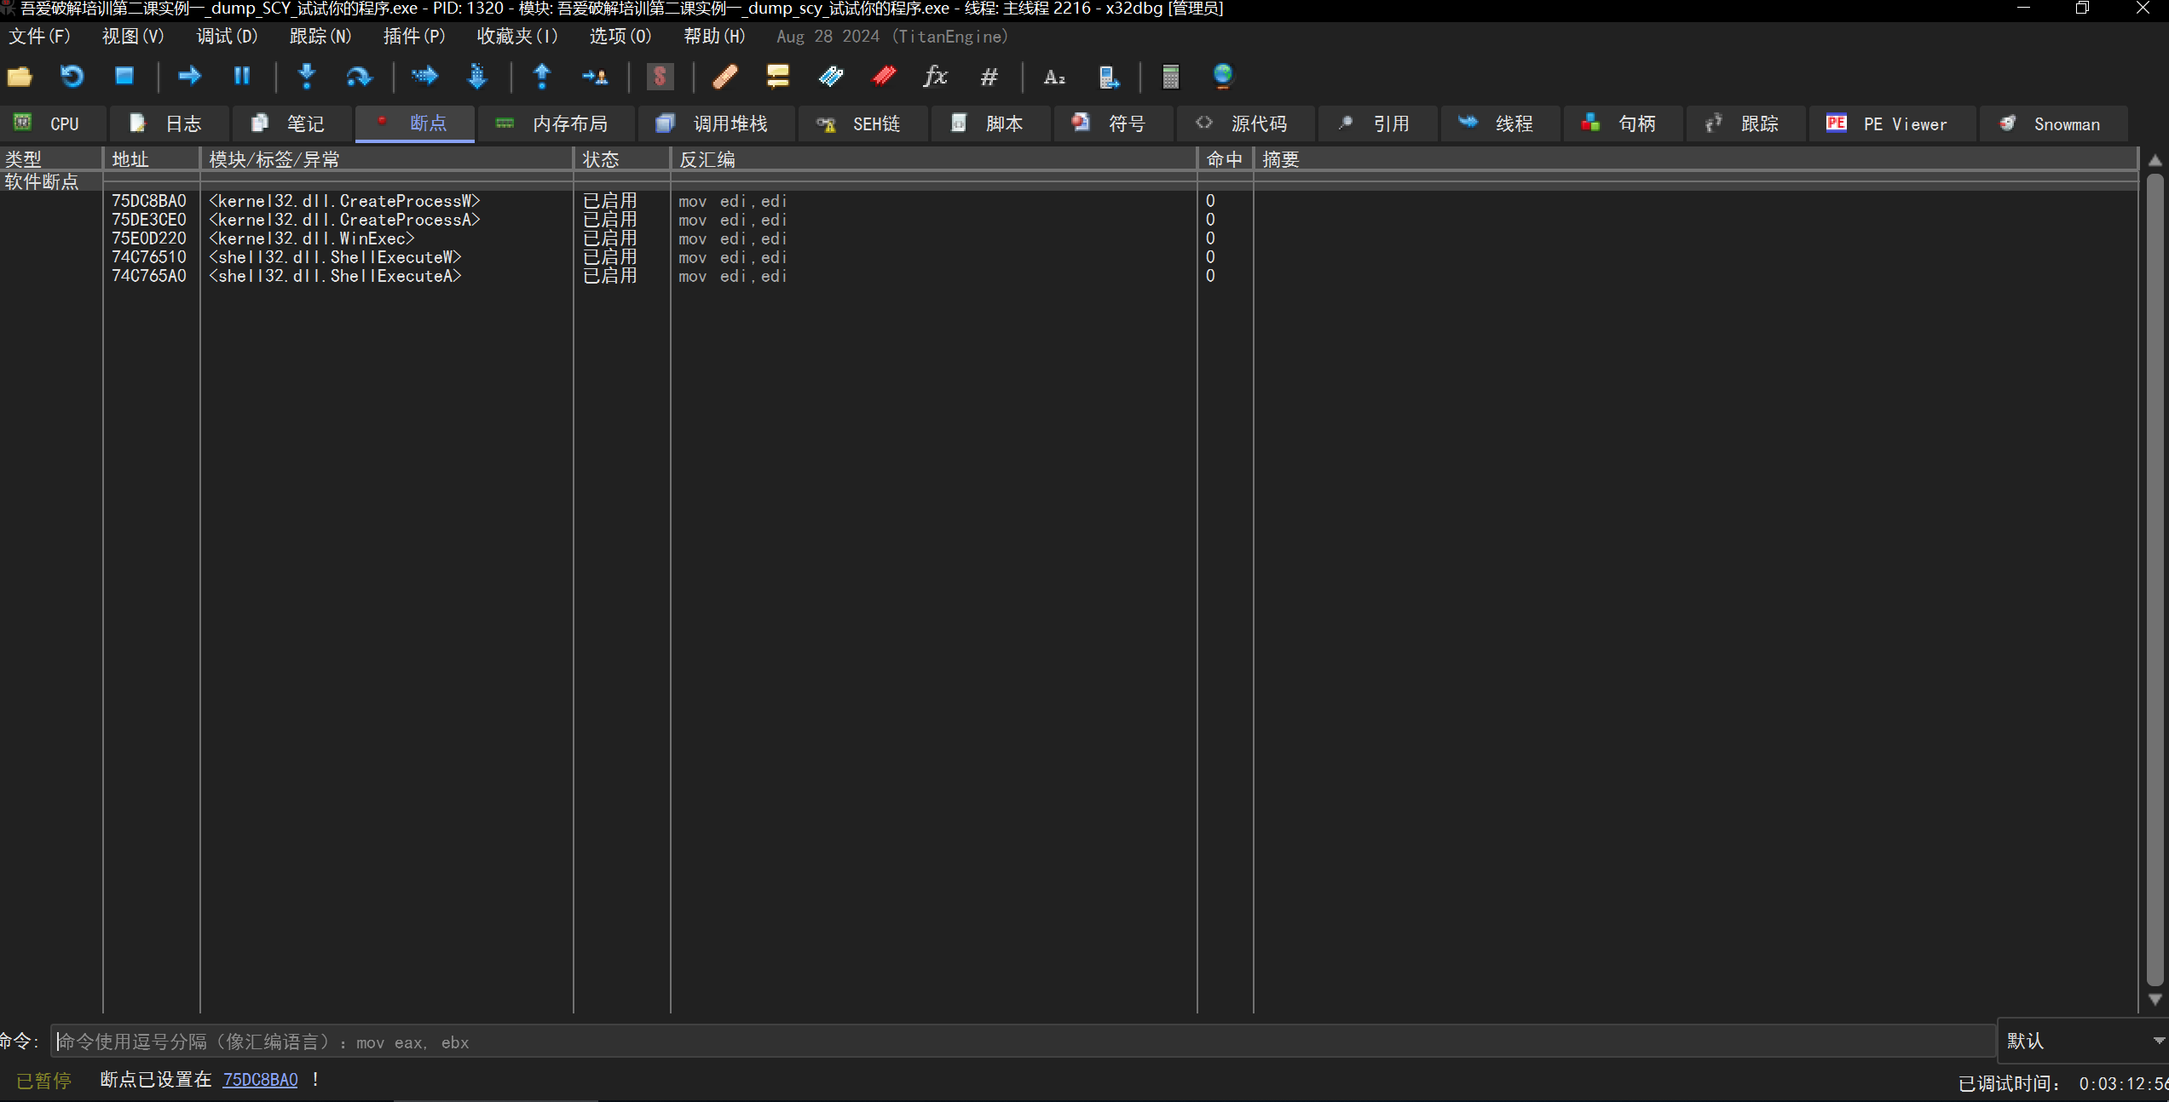
Task: Open appearance settings Az icon
Action: pos(1054,77)
